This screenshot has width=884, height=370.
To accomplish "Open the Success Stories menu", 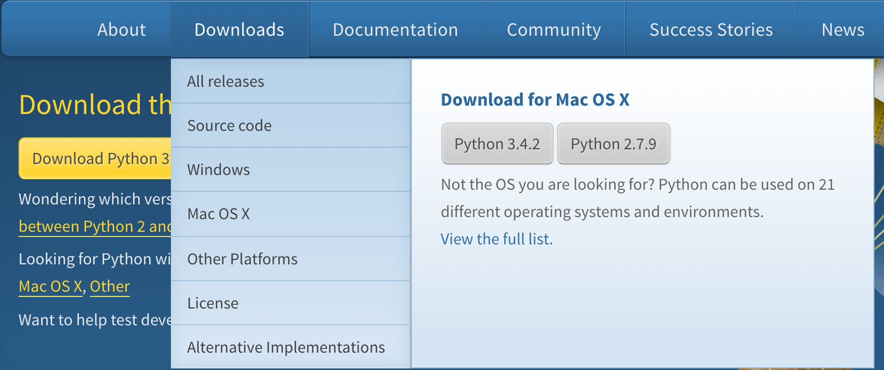I will coord(711,29).
